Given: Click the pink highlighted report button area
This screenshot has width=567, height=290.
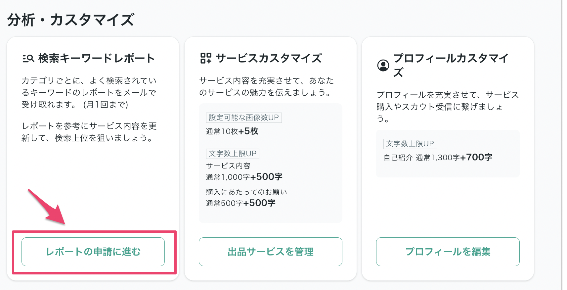Looking at the screenshot, I should pyautogui.click(x=93, y=252).
